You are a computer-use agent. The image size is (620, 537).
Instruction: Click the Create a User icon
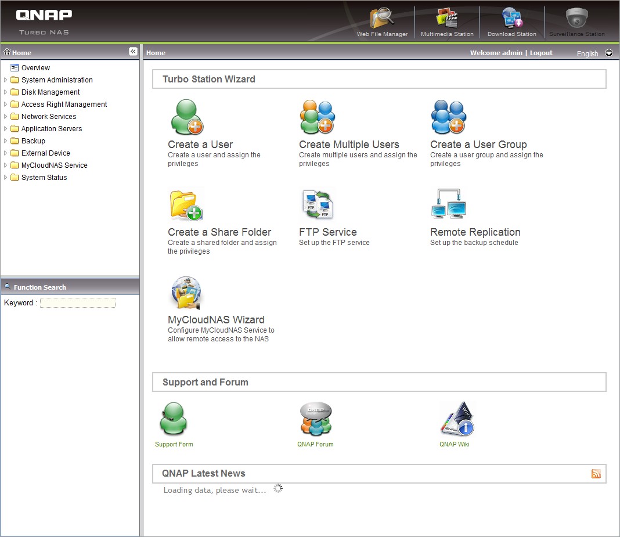click(x=186, y=117)
